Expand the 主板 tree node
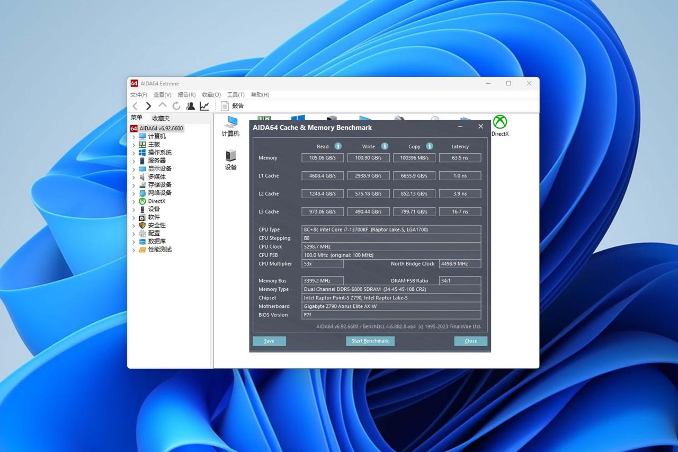 (133, 145)
